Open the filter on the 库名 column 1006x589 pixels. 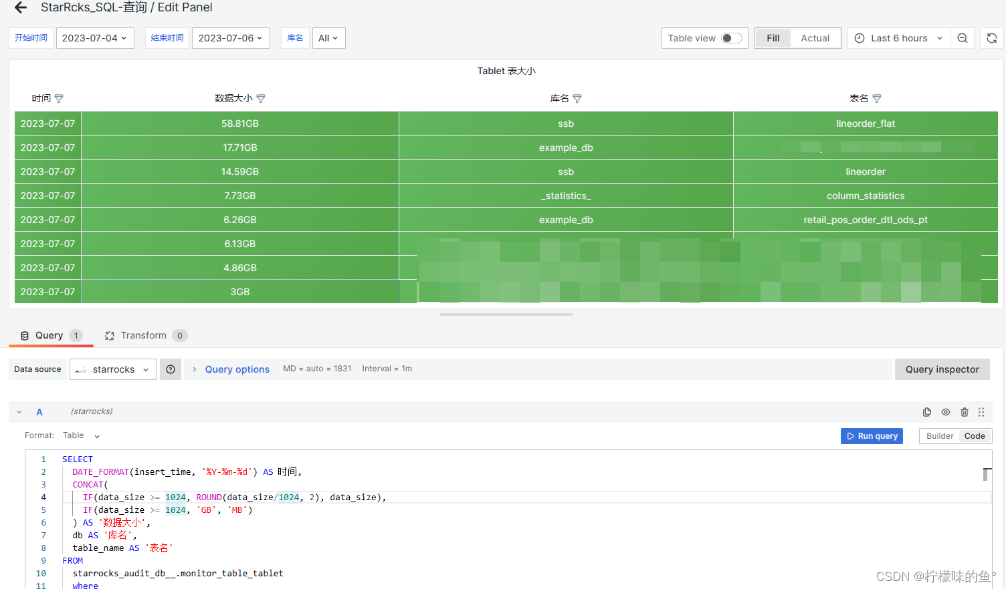tap(577, 98)
